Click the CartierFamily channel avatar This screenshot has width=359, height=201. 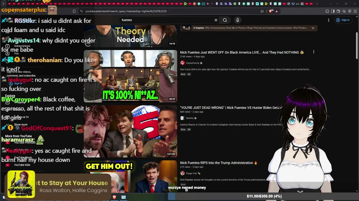point(183,63)
